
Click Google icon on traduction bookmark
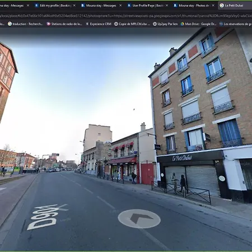coord(10,24)
